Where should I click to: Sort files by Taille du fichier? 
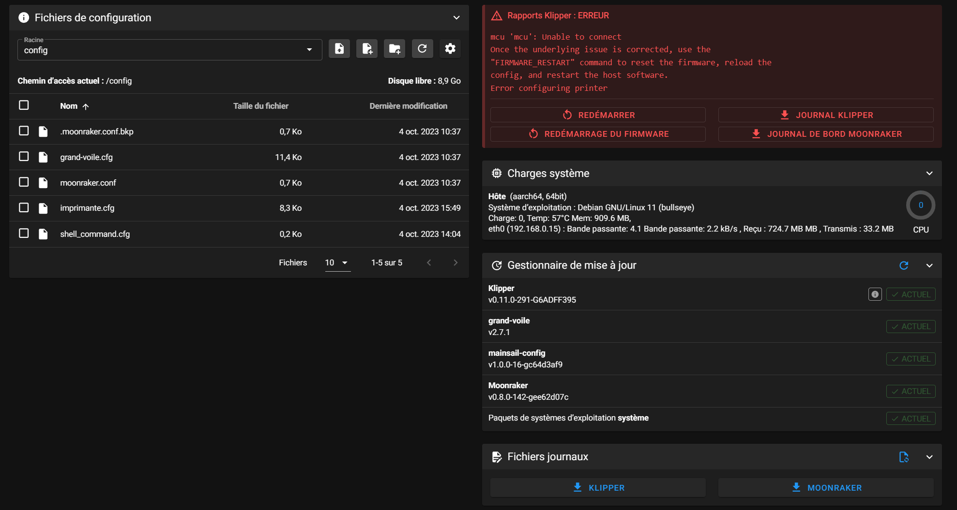click(x=260, y=106)
